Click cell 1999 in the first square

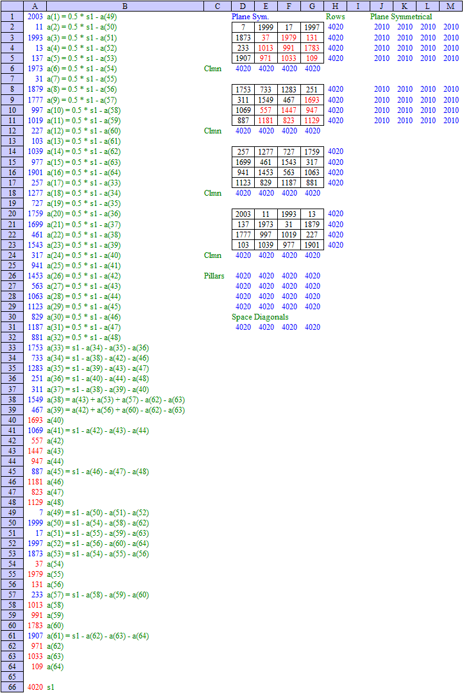(266, 27)
